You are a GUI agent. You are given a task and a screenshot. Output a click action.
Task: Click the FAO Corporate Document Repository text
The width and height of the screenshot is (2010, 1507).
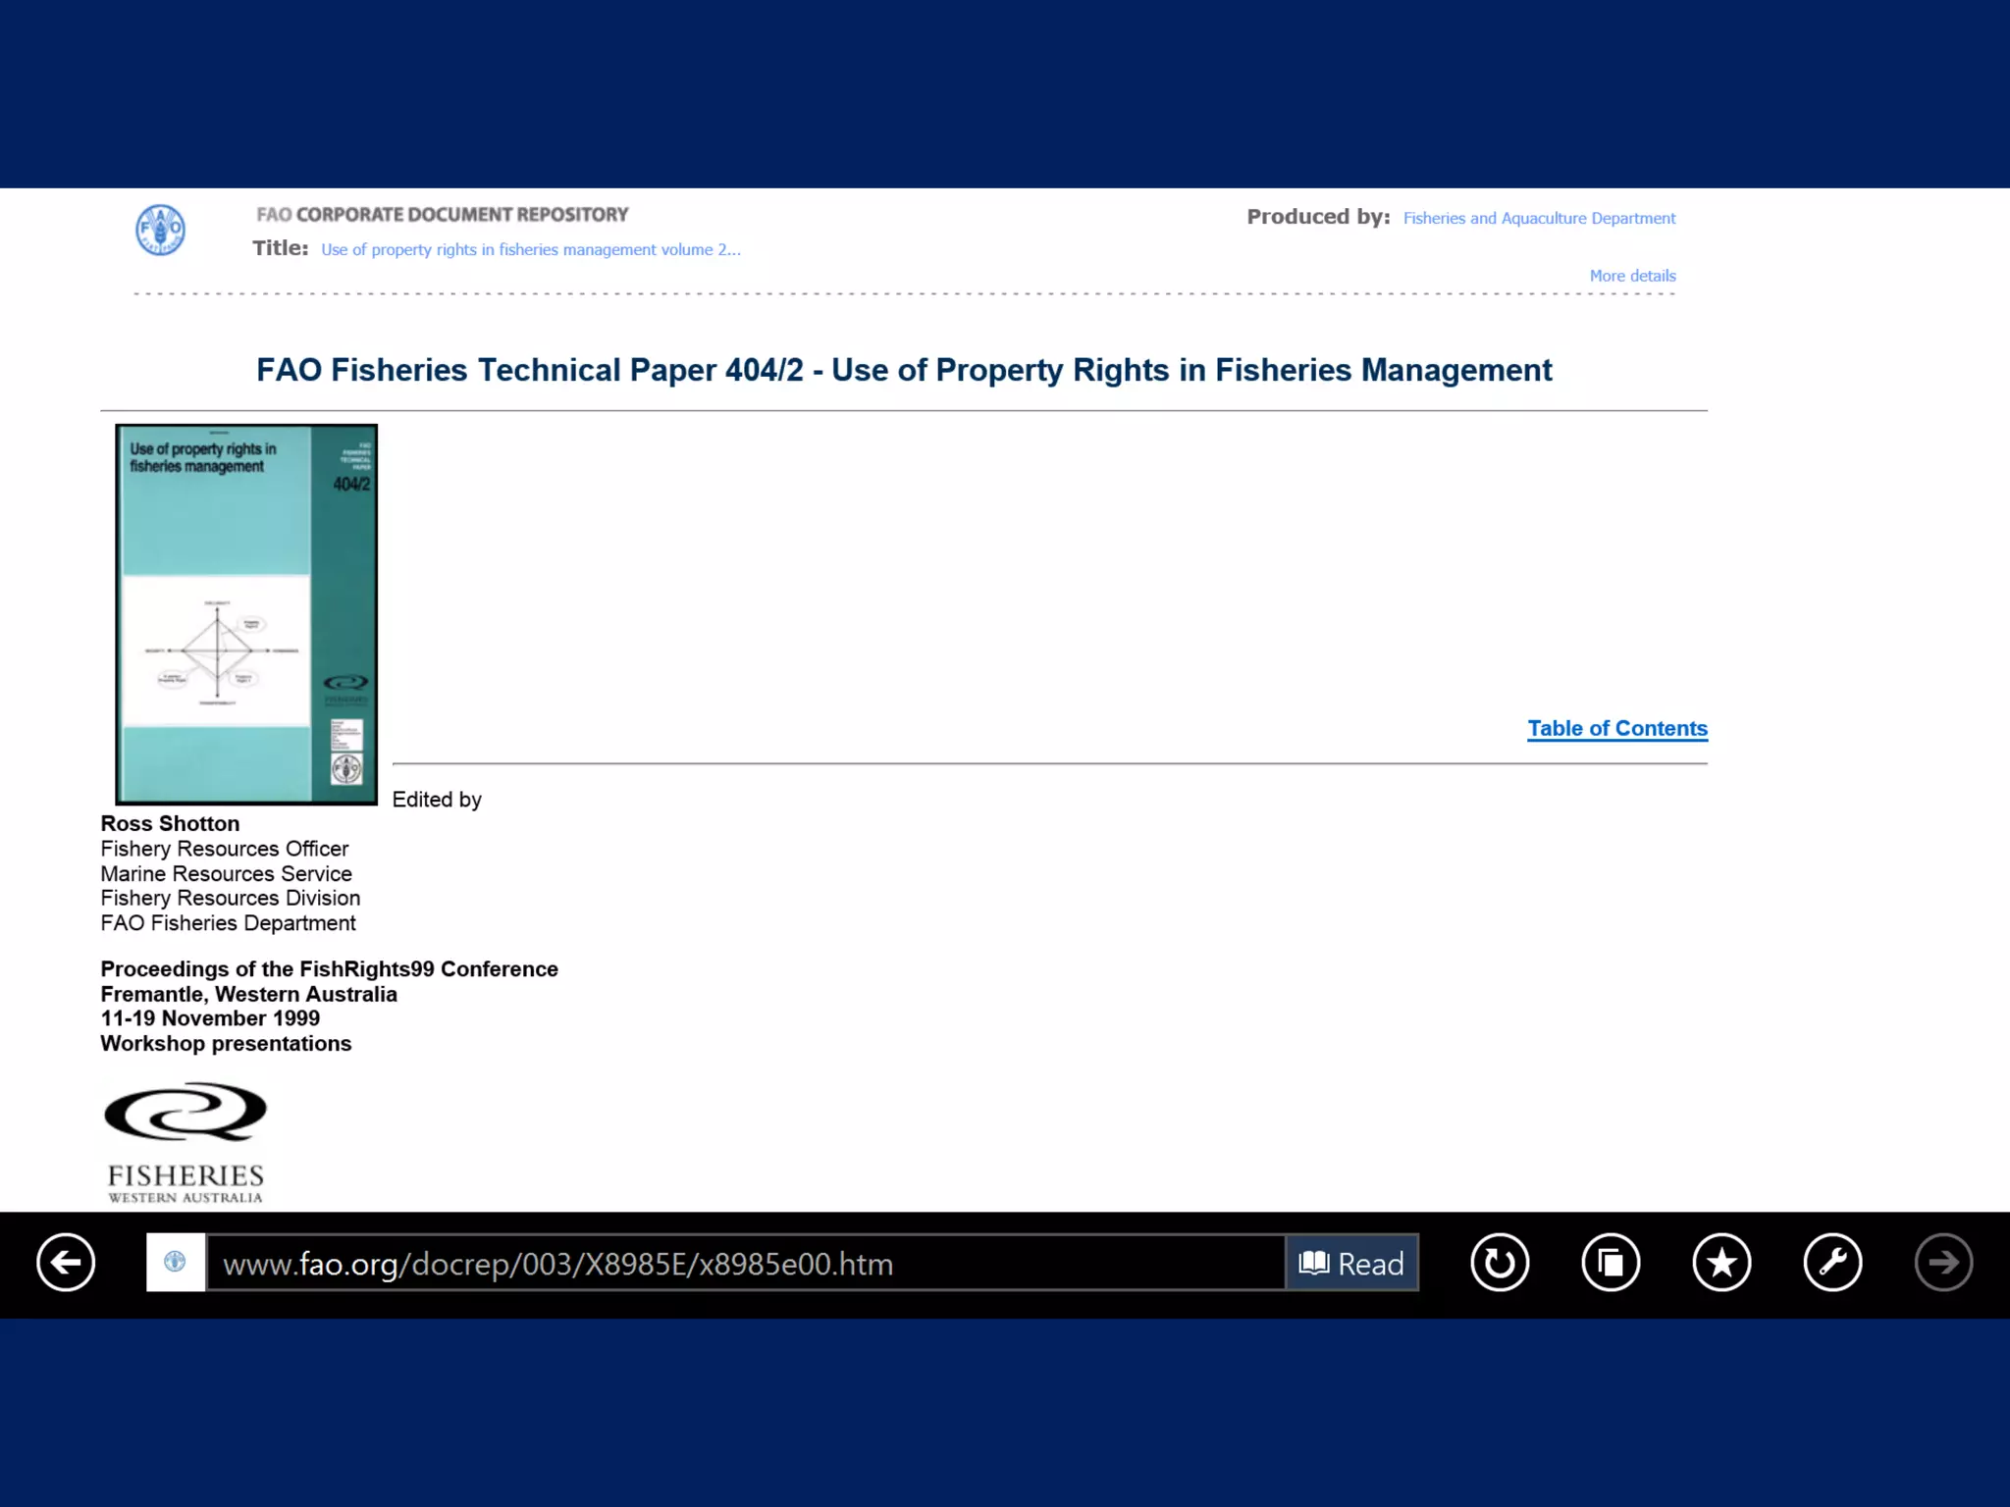(x=442, y=214)
